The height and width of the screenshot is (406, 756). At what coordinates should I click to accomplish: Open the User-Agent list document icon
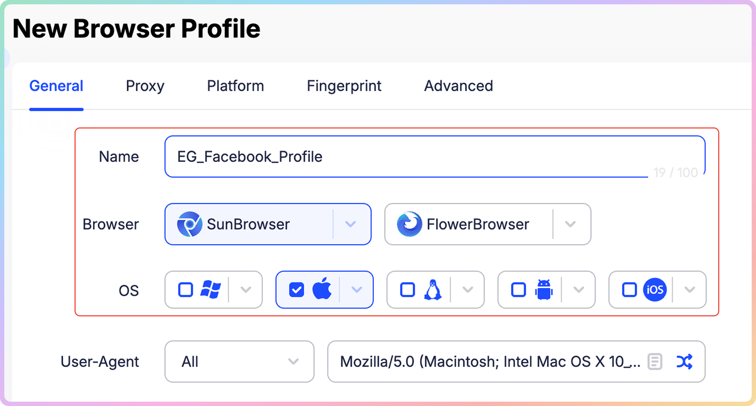click(655, 361)
